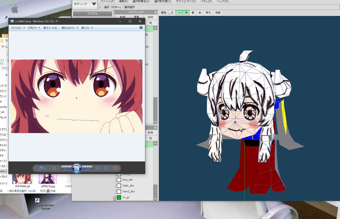
Task: Click the Photo Viewer title bar icon
Action: coord(12,21)
